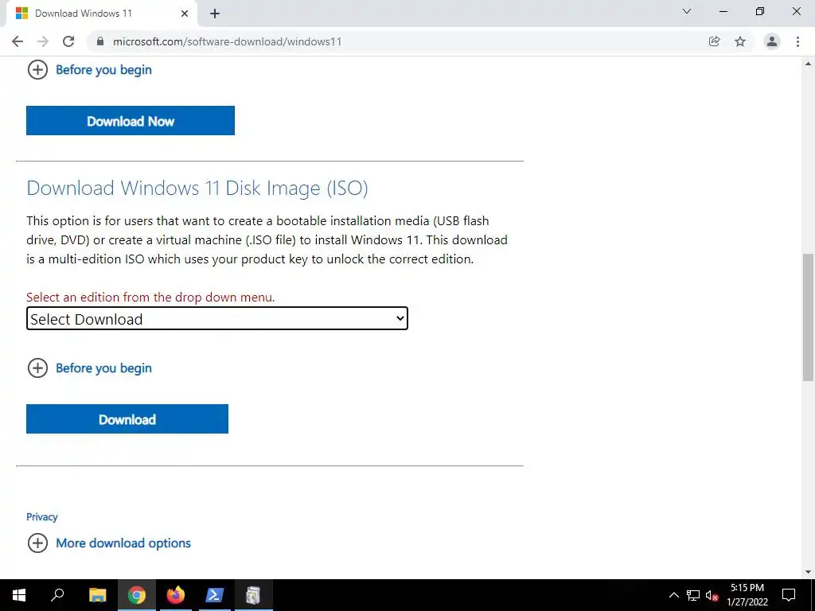Show hidden system tray icons
Image resolution: width=815 pixels, height=611 pixels.
pos(673,595)
